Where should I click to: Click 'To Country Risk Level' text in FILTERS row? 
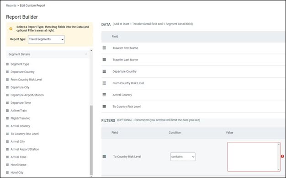127,156
